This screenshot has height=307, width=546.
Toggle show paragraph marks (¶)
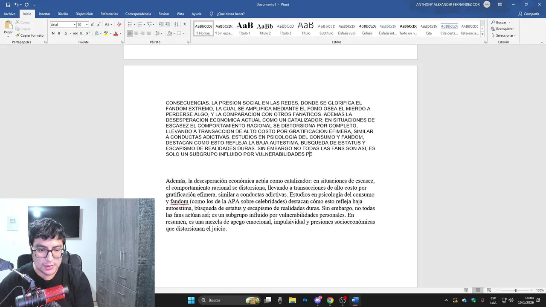tap(185, 24)
